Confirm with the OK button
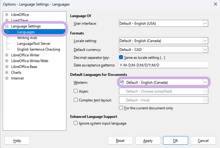This screenshot has height=148, width=220. (x=176, y=140)
